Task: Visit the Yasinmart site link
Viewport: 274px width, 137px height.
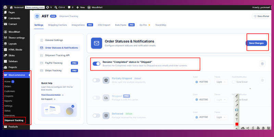Action: (17, 7)
